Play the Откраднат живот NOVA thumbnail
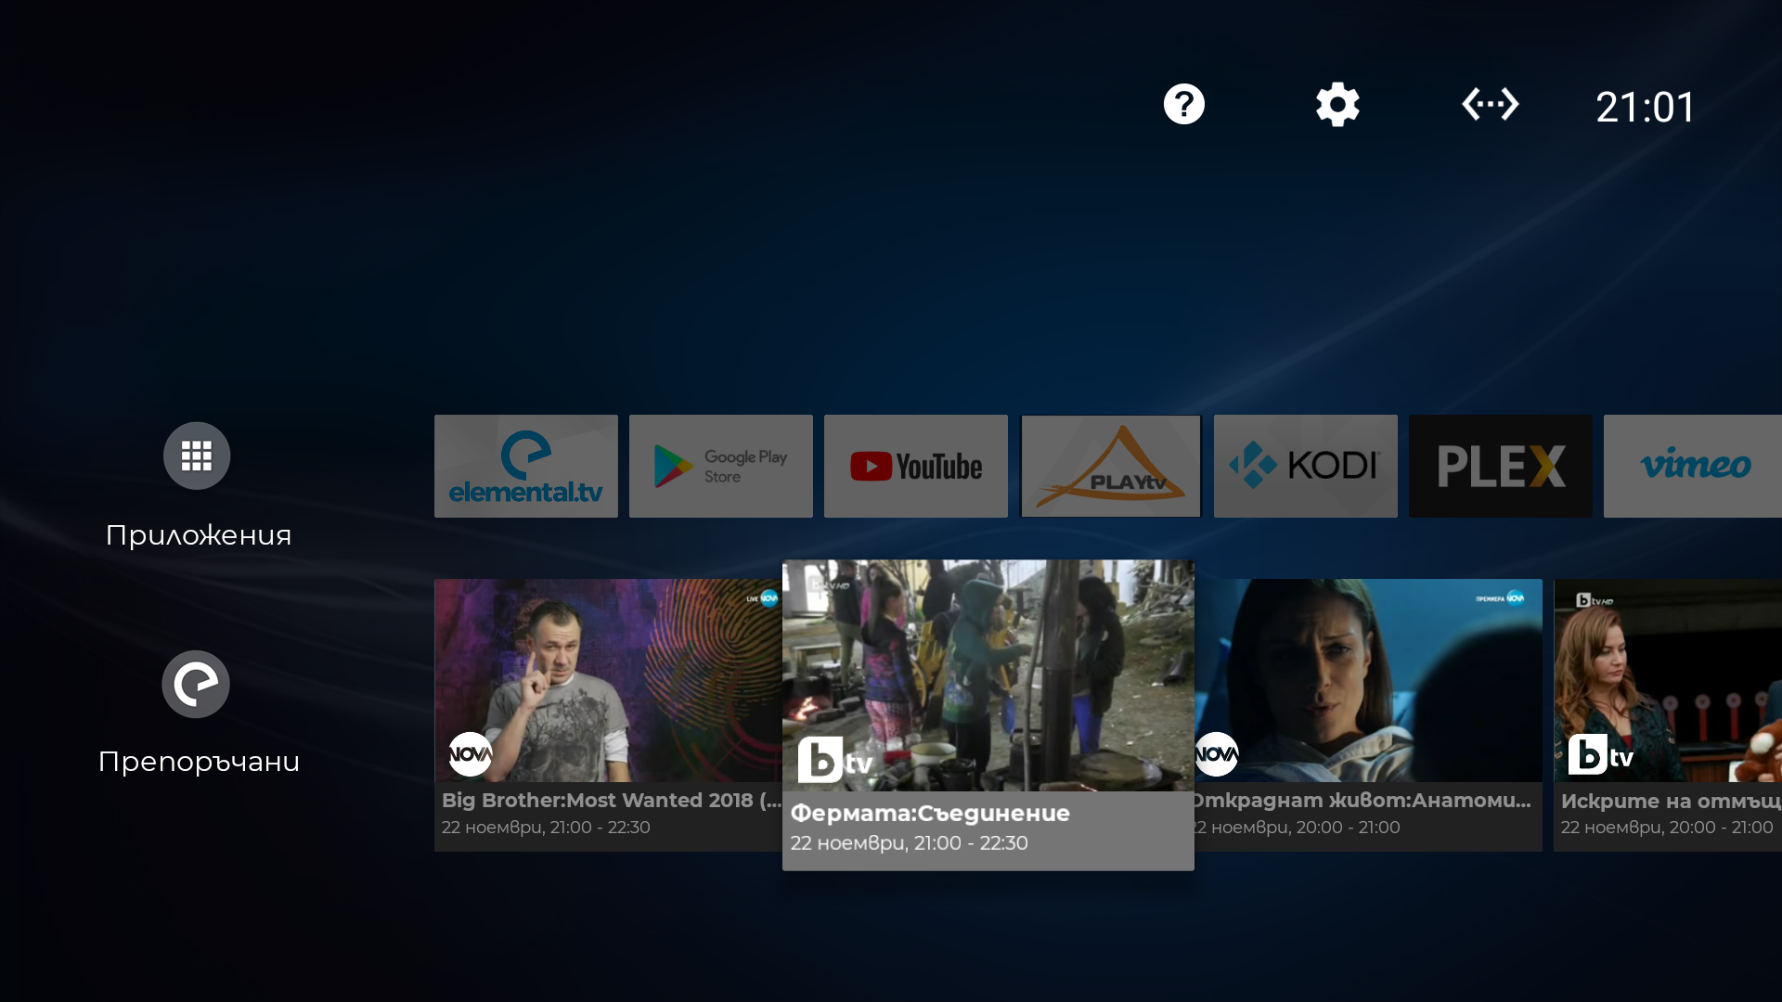 pos(1368,681)
